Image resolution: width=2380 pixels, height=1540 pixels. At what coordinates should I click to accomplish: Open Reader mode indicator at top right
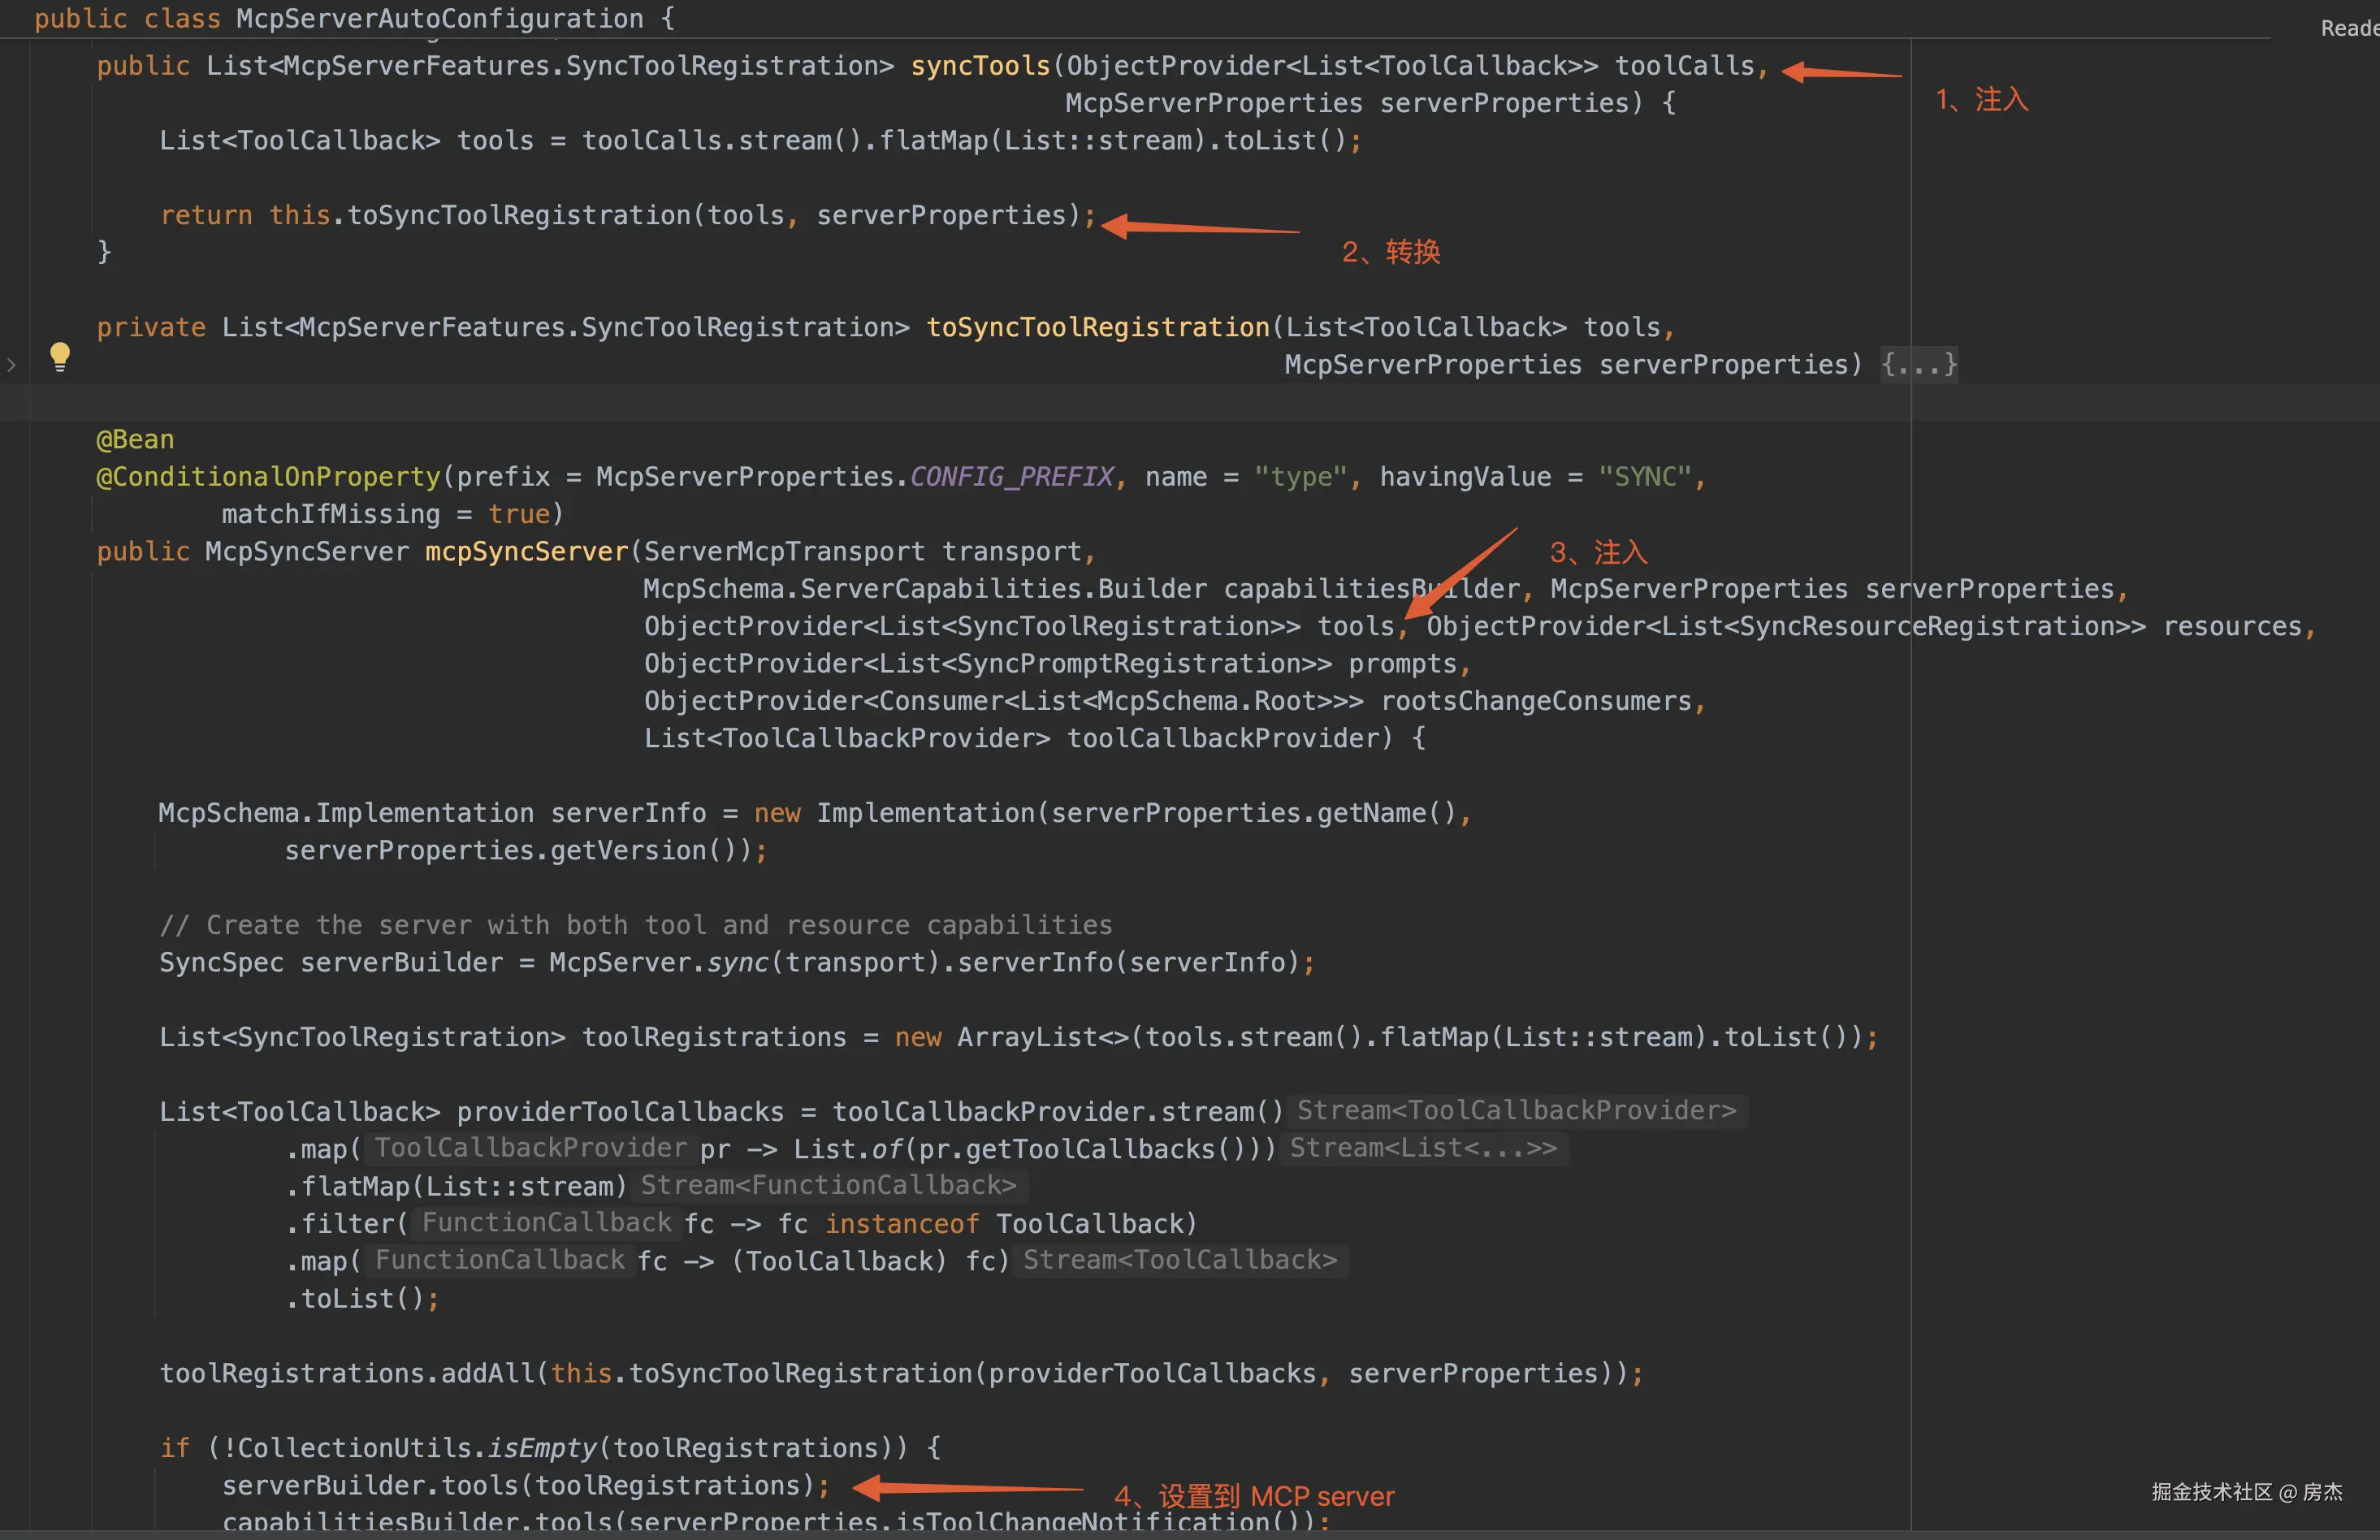point(2349,28)
